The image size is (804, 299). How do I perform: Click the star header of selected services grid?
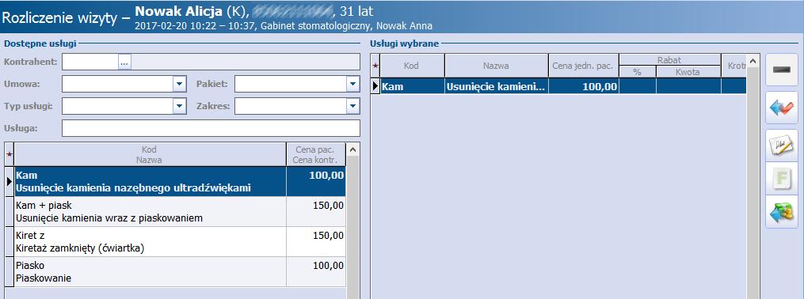click(x=375, y=66)
